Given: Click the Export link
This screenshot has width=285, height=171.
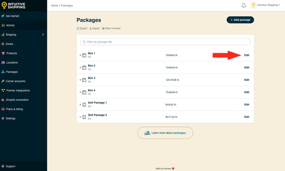Looking at the screenshot, I should click(x=82, y=28).
